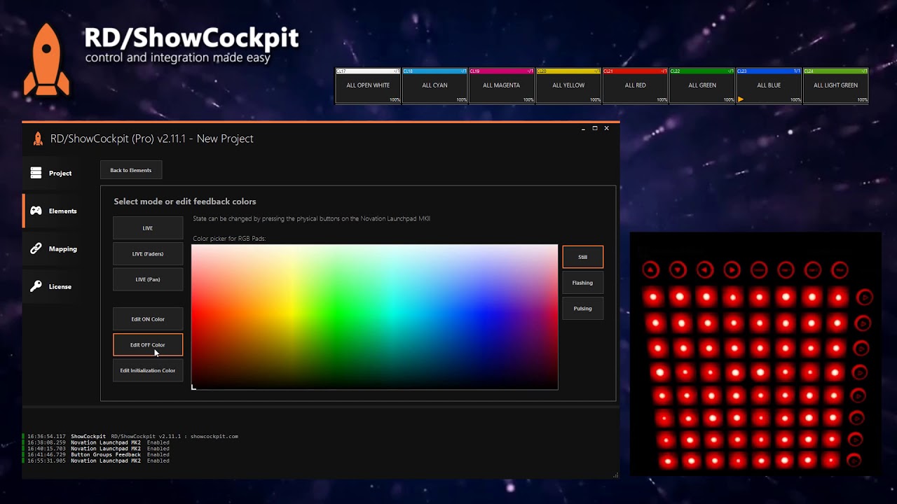Choose Edit OFF Color
The width and height of the screenshot is (897, 504).
point(148,344)
